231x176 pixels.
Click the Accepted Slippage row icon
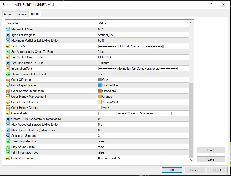click(8, 136)
